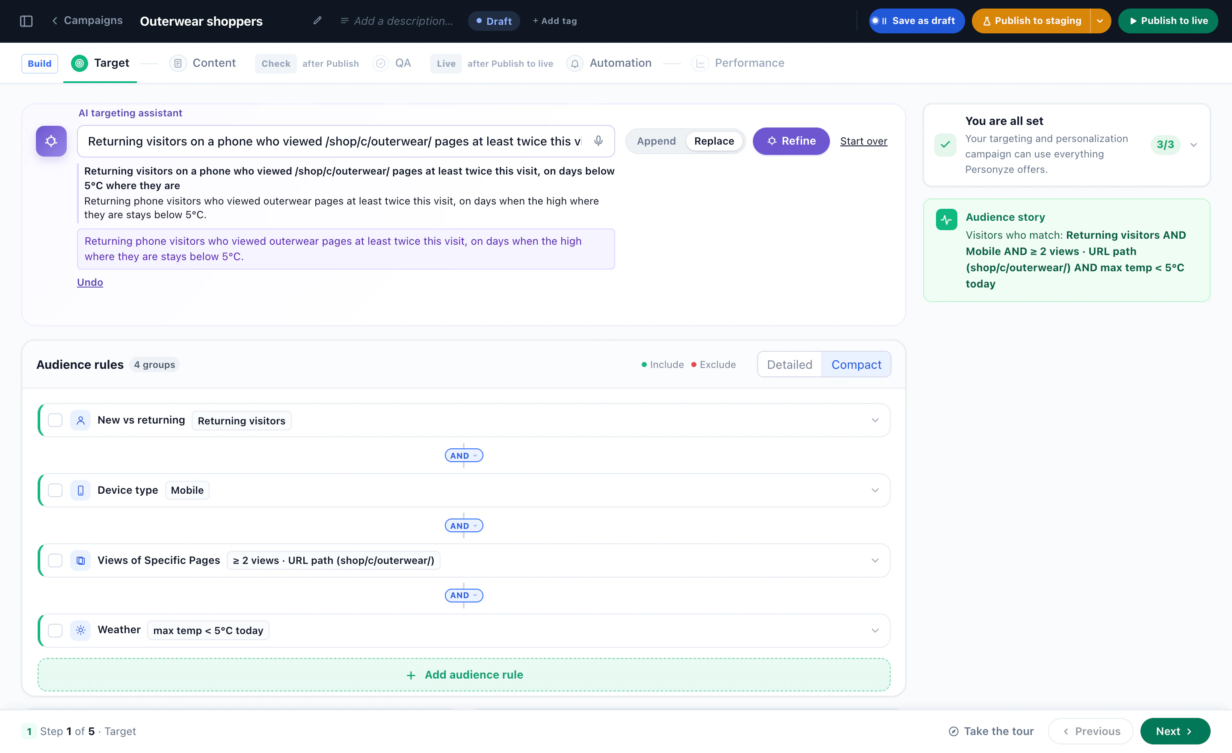
Task: Expand the Views of Specific Pages rule
Action: [x=875, y=560]
